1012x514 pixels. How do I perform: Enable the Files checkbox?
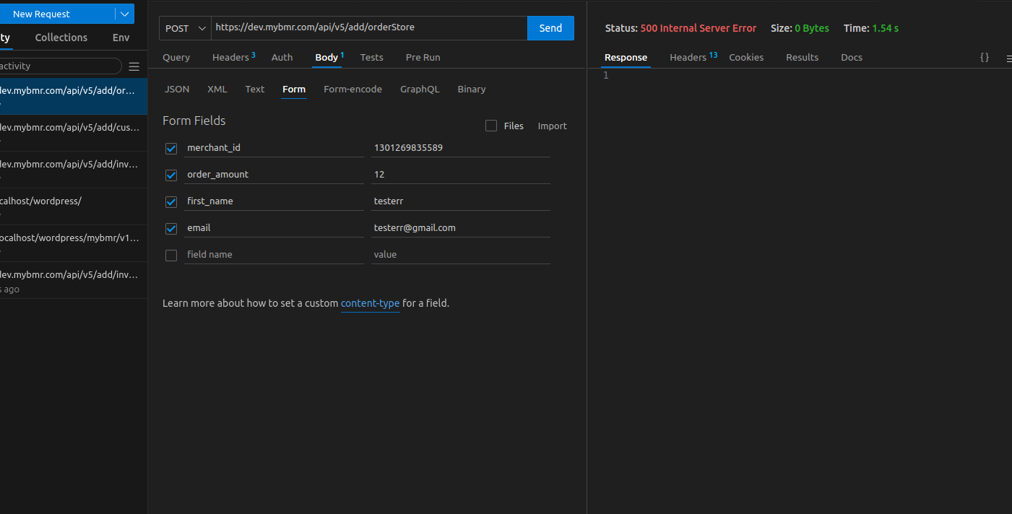[x=491, y=126]
